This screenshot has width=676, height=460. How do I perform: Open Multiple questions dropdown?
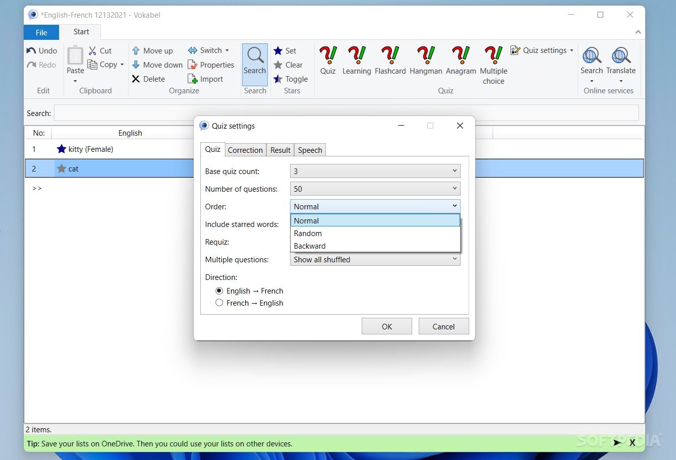click(x=375, y=259)
